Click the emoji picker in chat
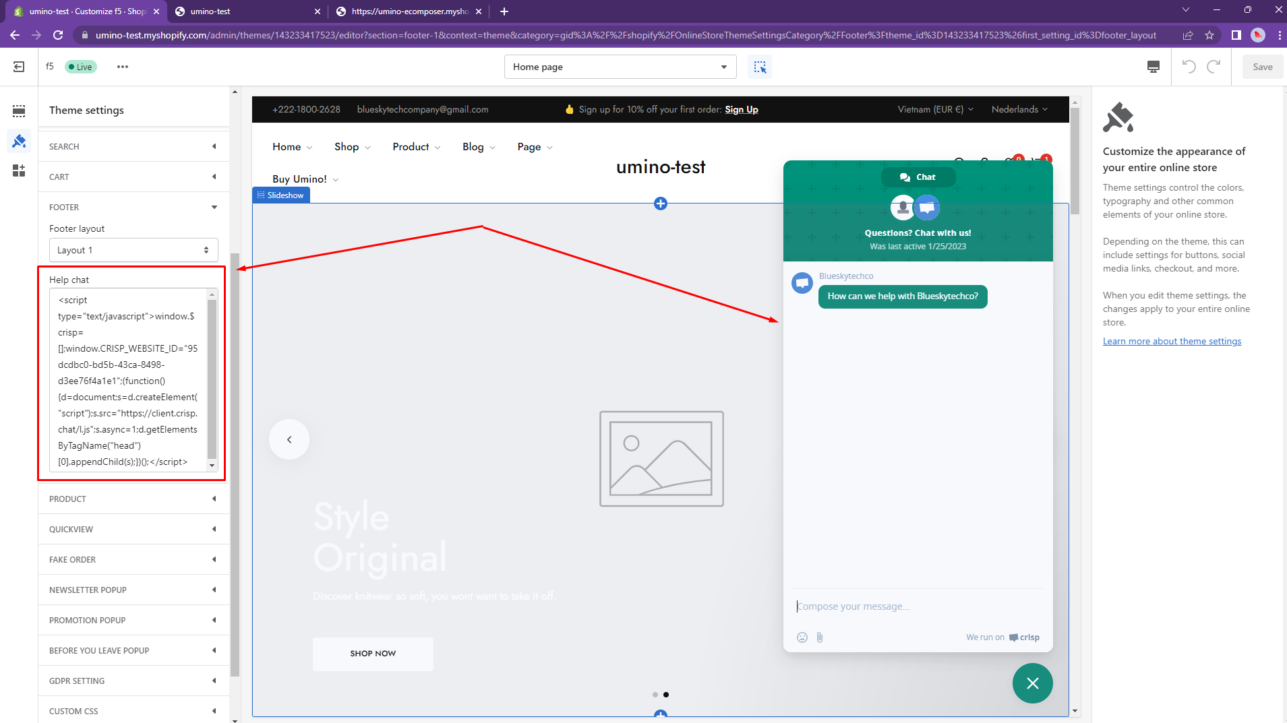The image size is (1287, 723). coord(802,637)
